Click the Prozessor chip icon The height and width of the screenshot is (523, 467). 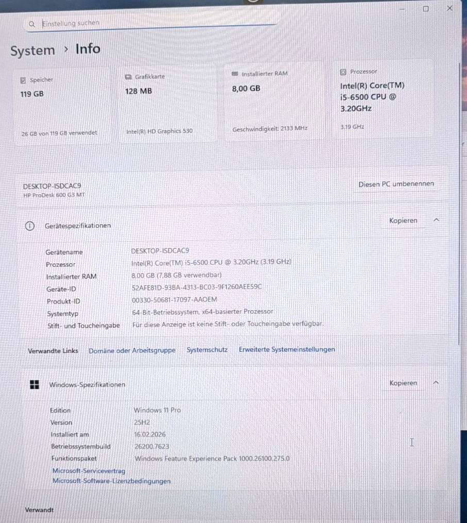click(x=343, y=72)
